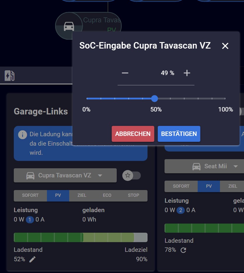Click the dialog title SoC-Eingabe Cupra Tavascan VZ
The height and width of the screenshot is (273, 244).
(x=145, y=46)
